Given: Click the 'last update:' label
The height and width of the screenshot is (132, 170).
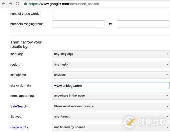Looking at the screenshot, I should coord(19,75).
